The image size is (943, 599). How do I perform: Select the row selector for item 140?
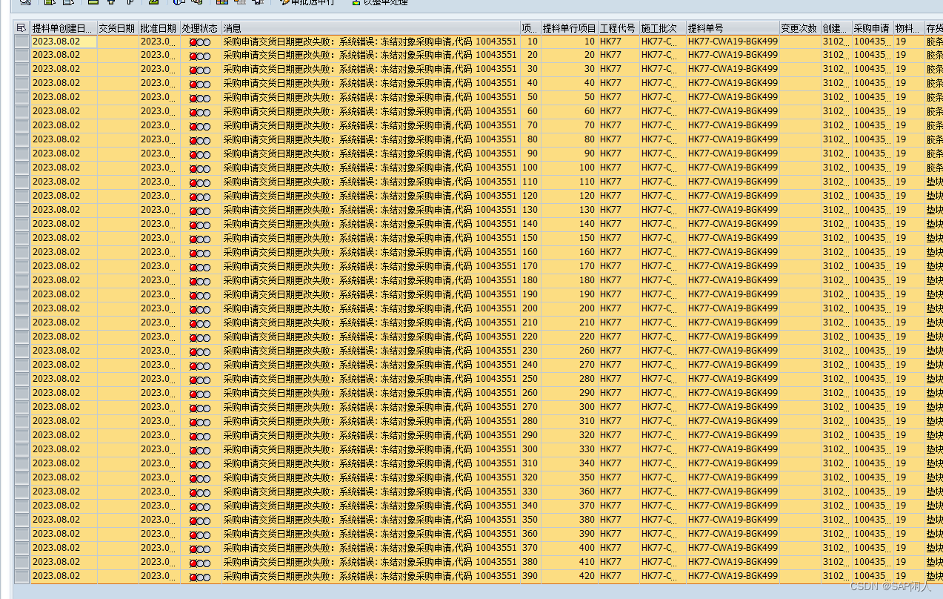click(21, 224)
